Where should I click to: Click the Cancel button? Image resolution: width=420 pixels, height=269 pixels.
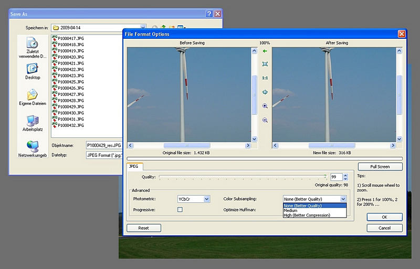[x=384, y=228]
